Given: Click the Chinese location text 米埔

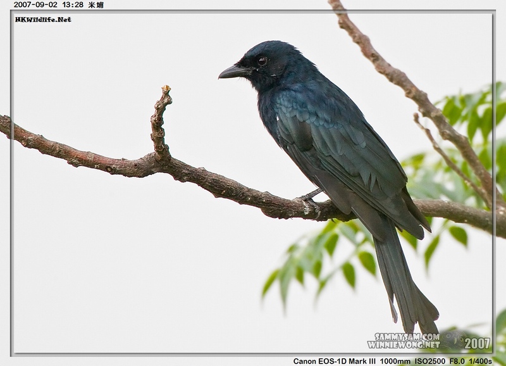Looking at the screenshot, I should pos(96,4).
